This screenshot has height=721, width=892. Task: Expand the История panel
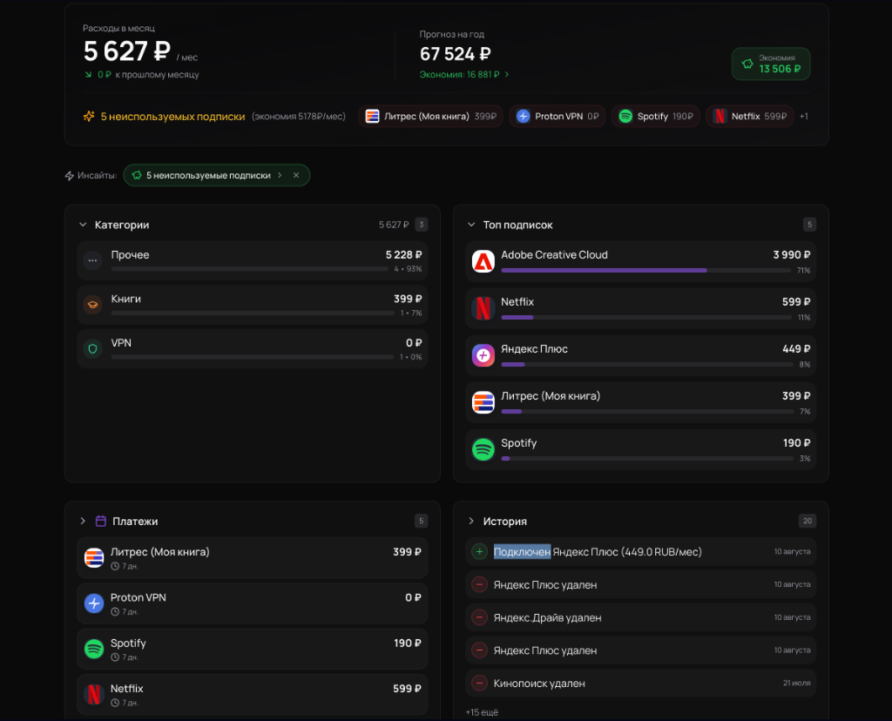471,521
